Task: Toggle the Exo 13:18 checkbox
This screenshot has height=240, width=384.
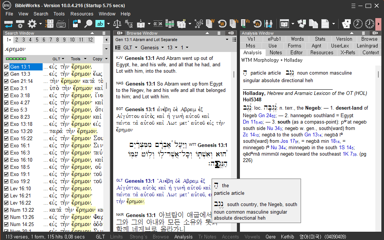Action: pyautogui.click(x=6, y=124)
